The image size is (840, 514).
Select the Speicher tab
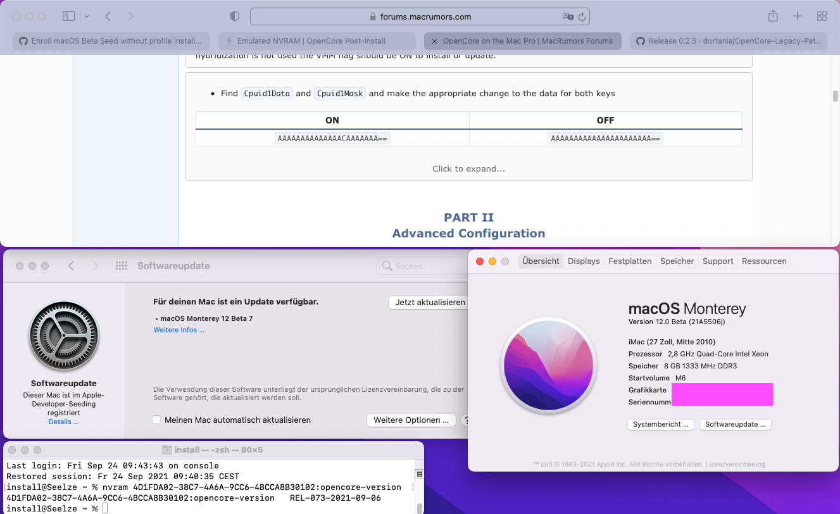tap(677, 261)
